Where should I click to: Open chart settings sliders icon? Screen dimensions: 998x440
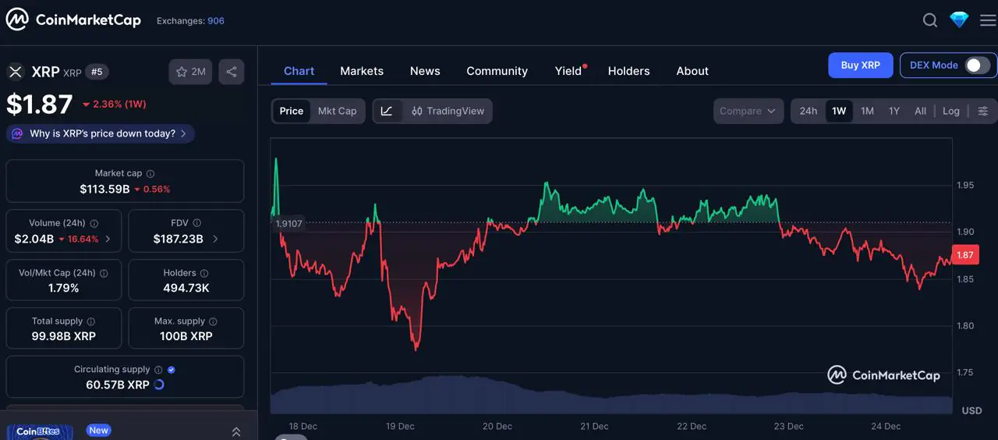tap(982, 111)
